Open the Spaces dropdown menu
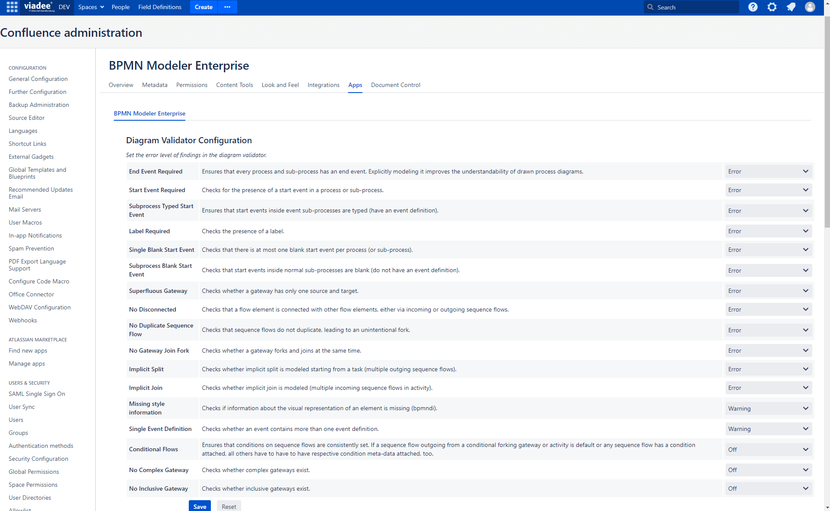This screenshot has width=830, height=511. click(x=91, y=7)
